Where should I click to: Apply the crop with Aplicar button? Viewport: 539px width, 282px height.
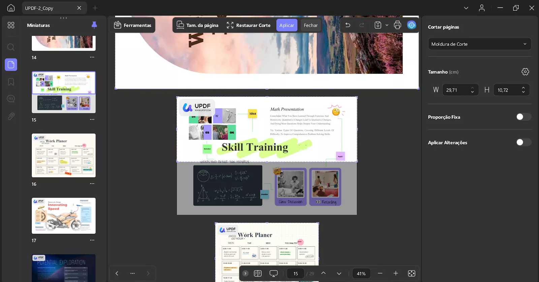pyautogui.click(x=287, y=25)
